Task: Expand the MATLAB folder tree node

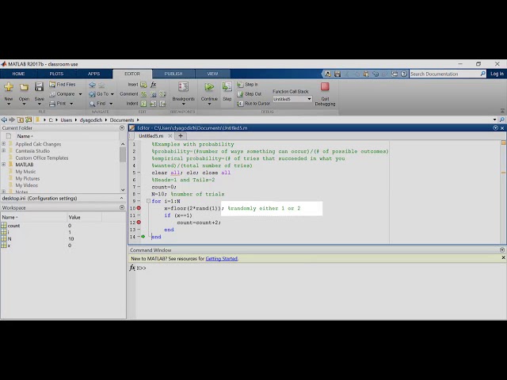Action: (x=3, y=165)
